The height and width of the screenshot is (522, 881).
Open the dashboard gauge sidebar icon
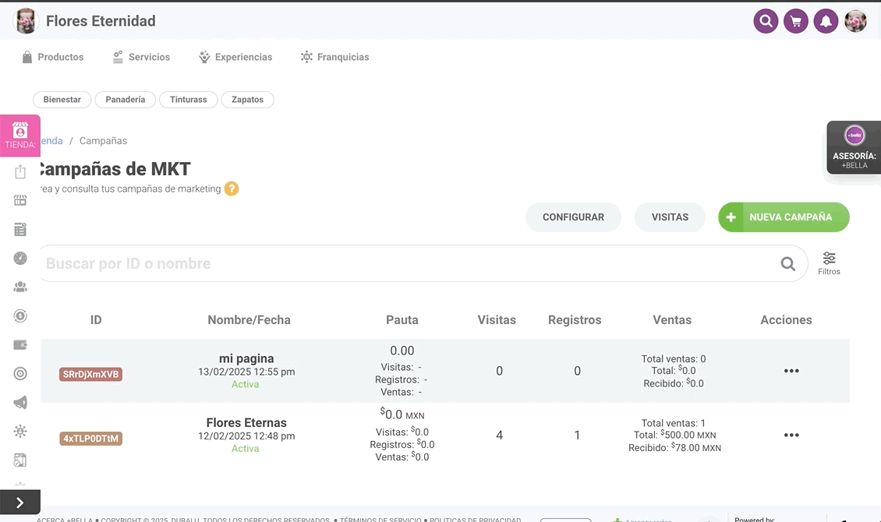[x=20, y=258]
